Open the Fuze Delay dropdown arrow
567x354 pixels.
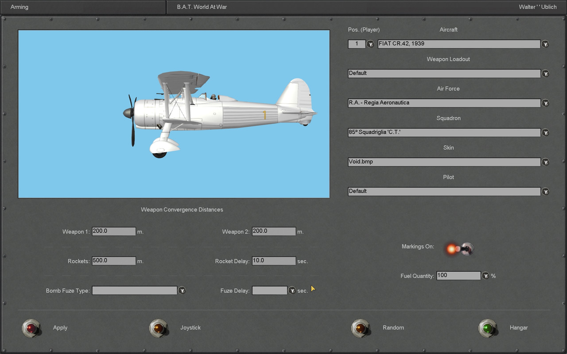(x=292, y=291)
